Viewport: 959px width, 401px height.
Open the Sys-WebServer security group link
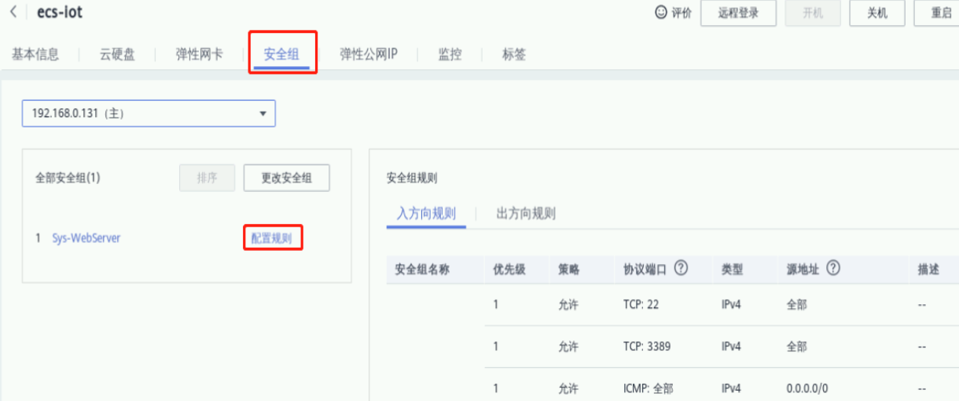click(86, 238)
